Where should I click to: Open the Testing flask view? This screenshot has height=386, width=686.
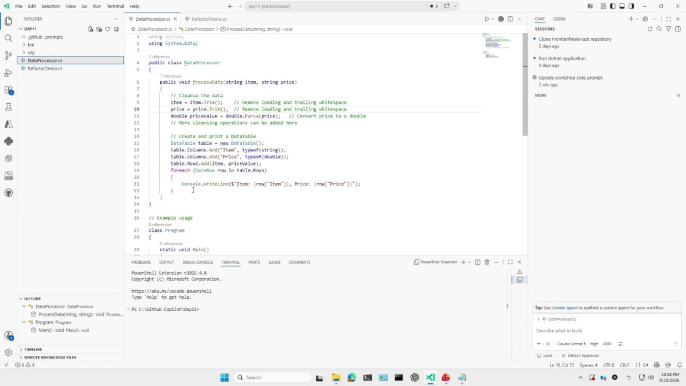(8, 107)
